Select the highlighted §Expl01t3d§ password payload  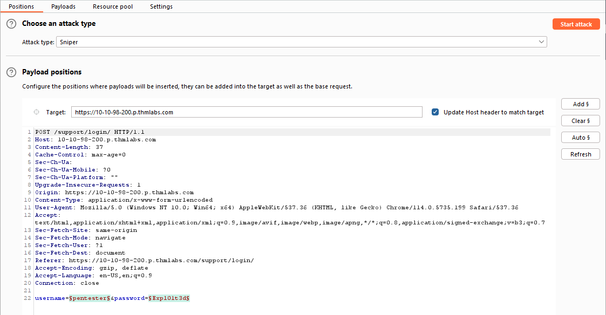click(169, 298)
